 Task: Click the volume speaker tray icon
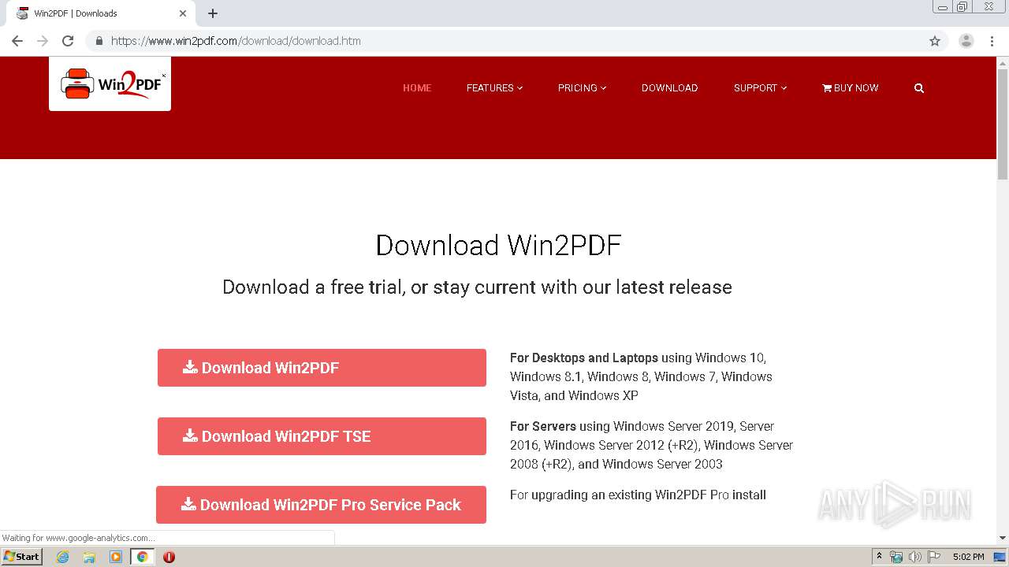[x=914, y=557]
